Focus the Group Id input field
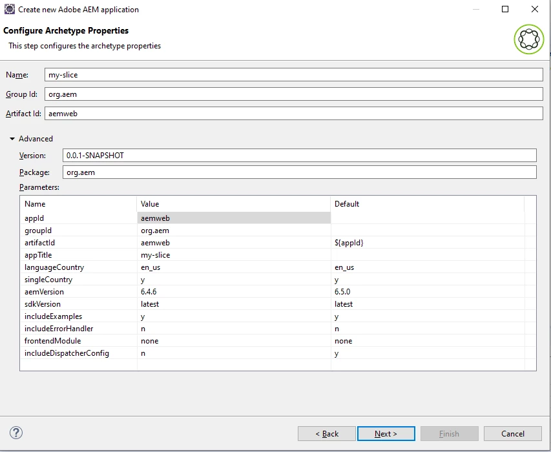 [294, 94]
